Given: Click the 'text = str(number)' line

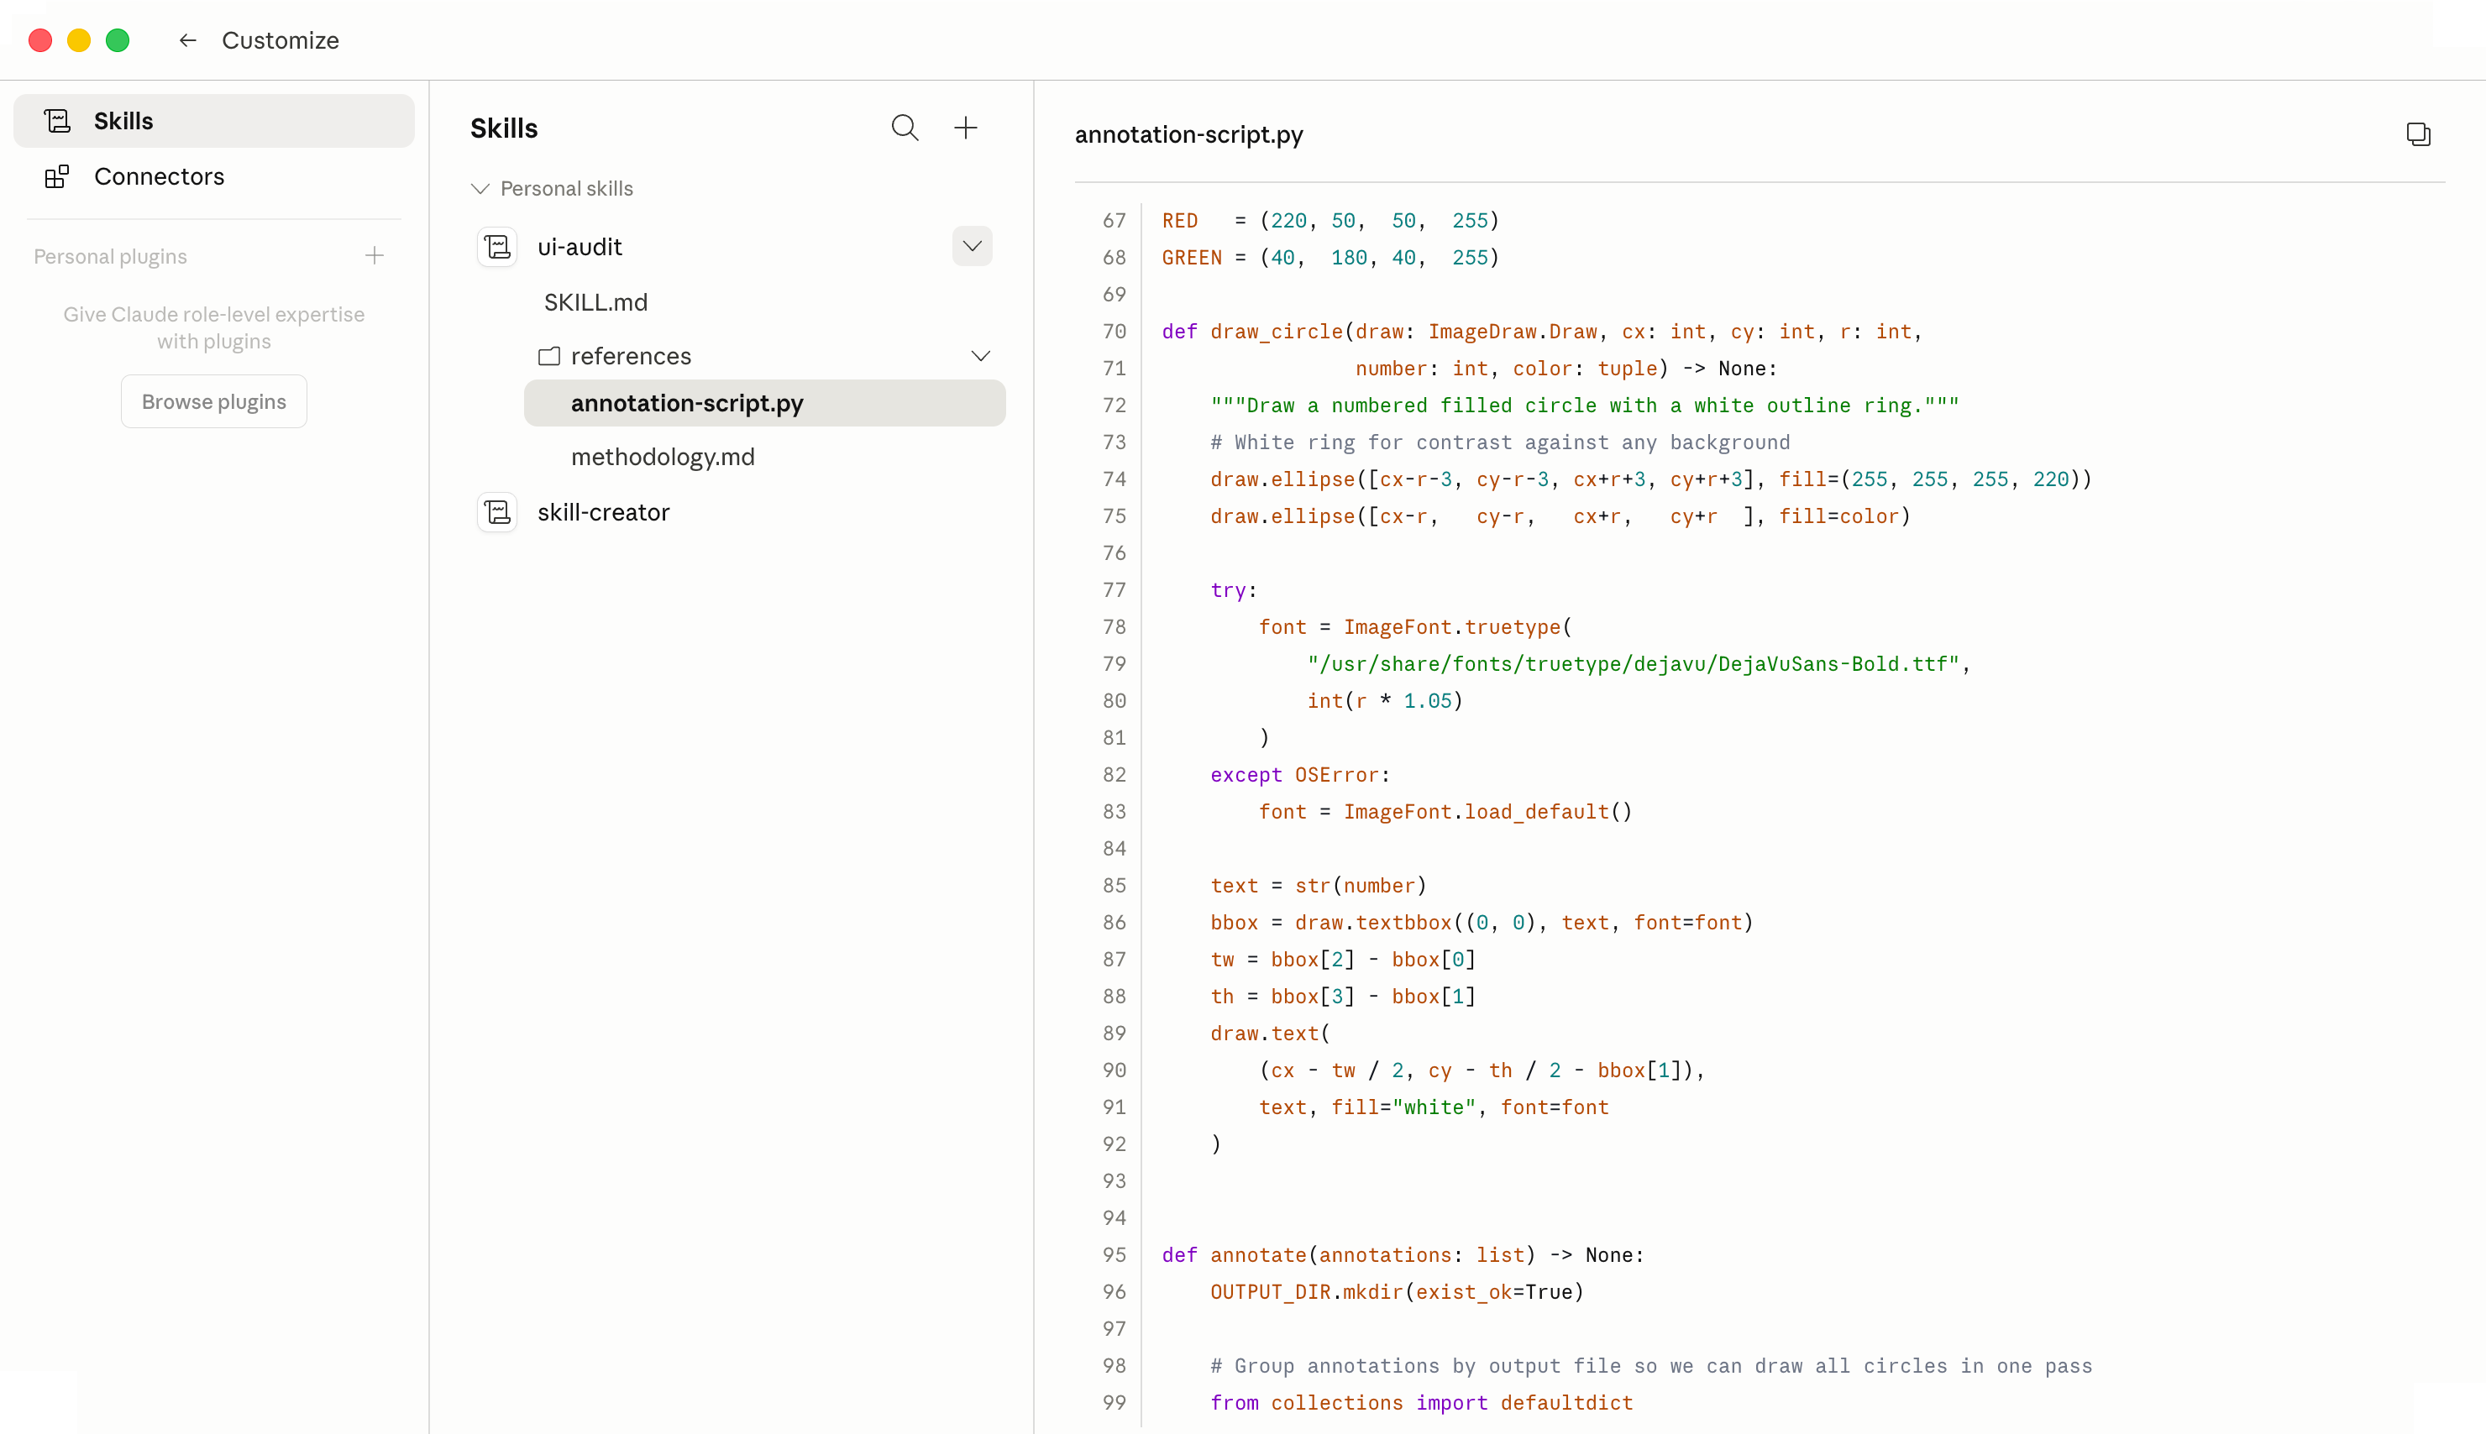Looking at the screenshot, I should pos(1319,886).
